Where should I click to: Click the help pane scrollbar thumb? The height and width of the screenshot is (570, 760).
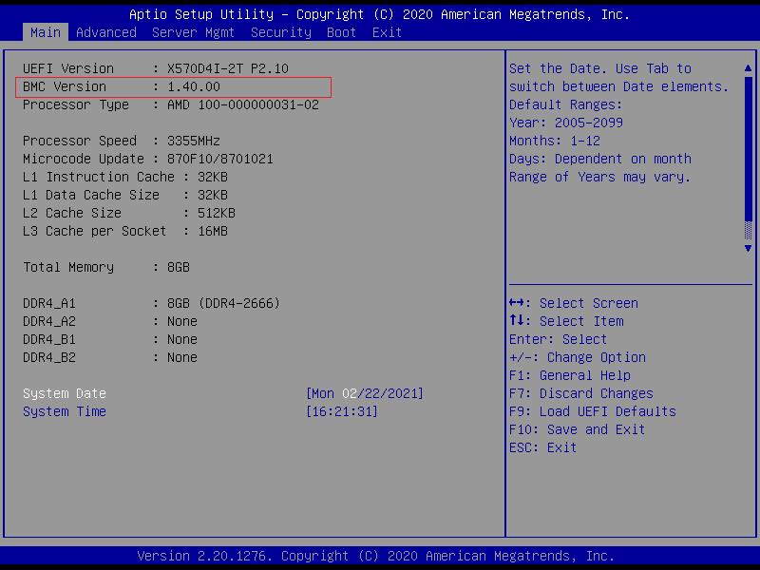point(748,148)
